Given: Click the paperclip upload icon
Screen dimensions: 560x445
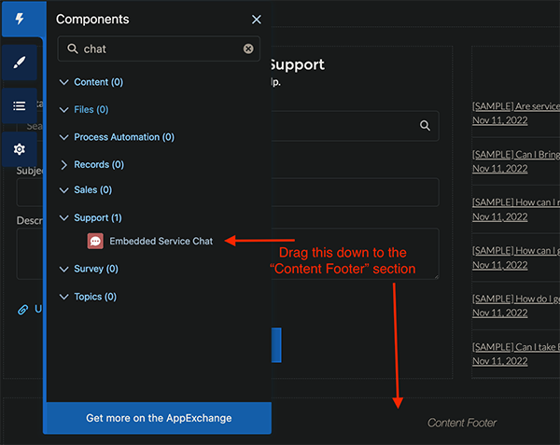Looking at the screenshot, I should coord(22,310).
